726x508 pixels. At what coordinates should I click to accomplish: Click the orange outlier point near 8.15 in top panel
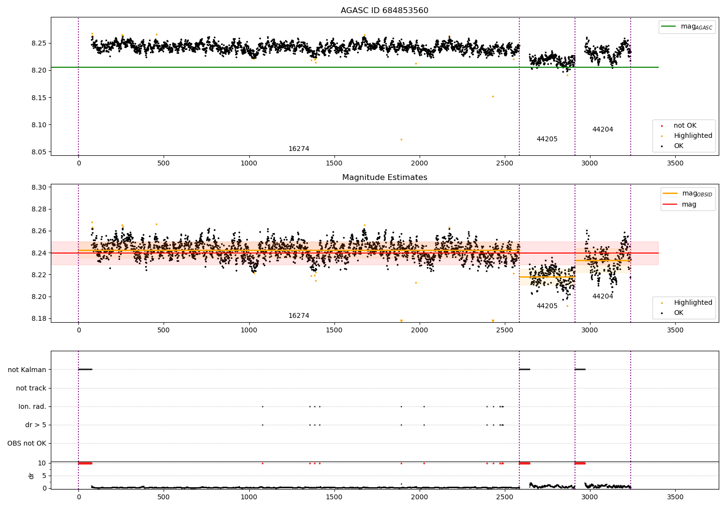(x=493, y=96)
